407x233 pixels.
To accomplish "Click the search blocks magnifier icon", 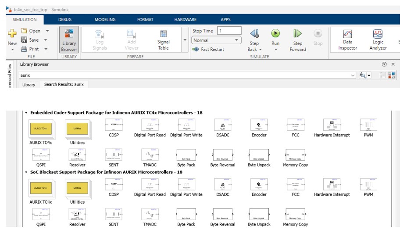I will (x=362, y=75).
